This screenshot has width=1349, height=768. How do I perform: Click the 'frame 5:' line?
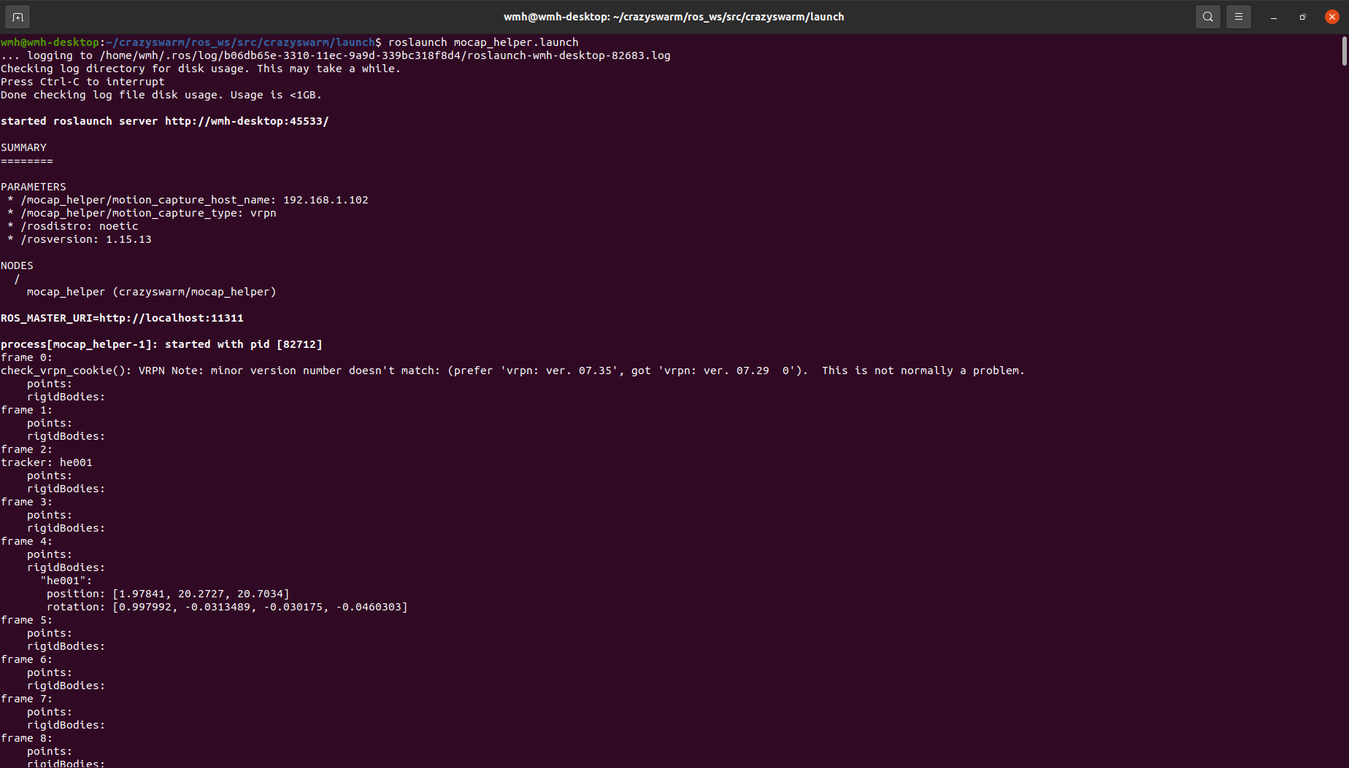[x=26, y=620]
